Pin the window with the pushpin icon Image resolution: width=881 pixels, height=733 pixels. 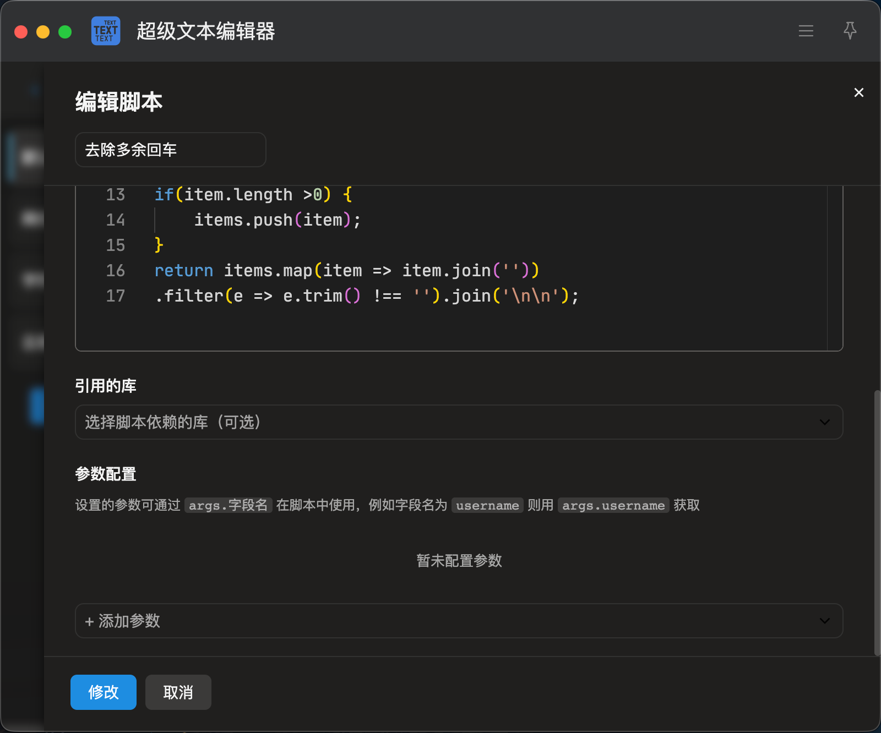tap(850, 31)
